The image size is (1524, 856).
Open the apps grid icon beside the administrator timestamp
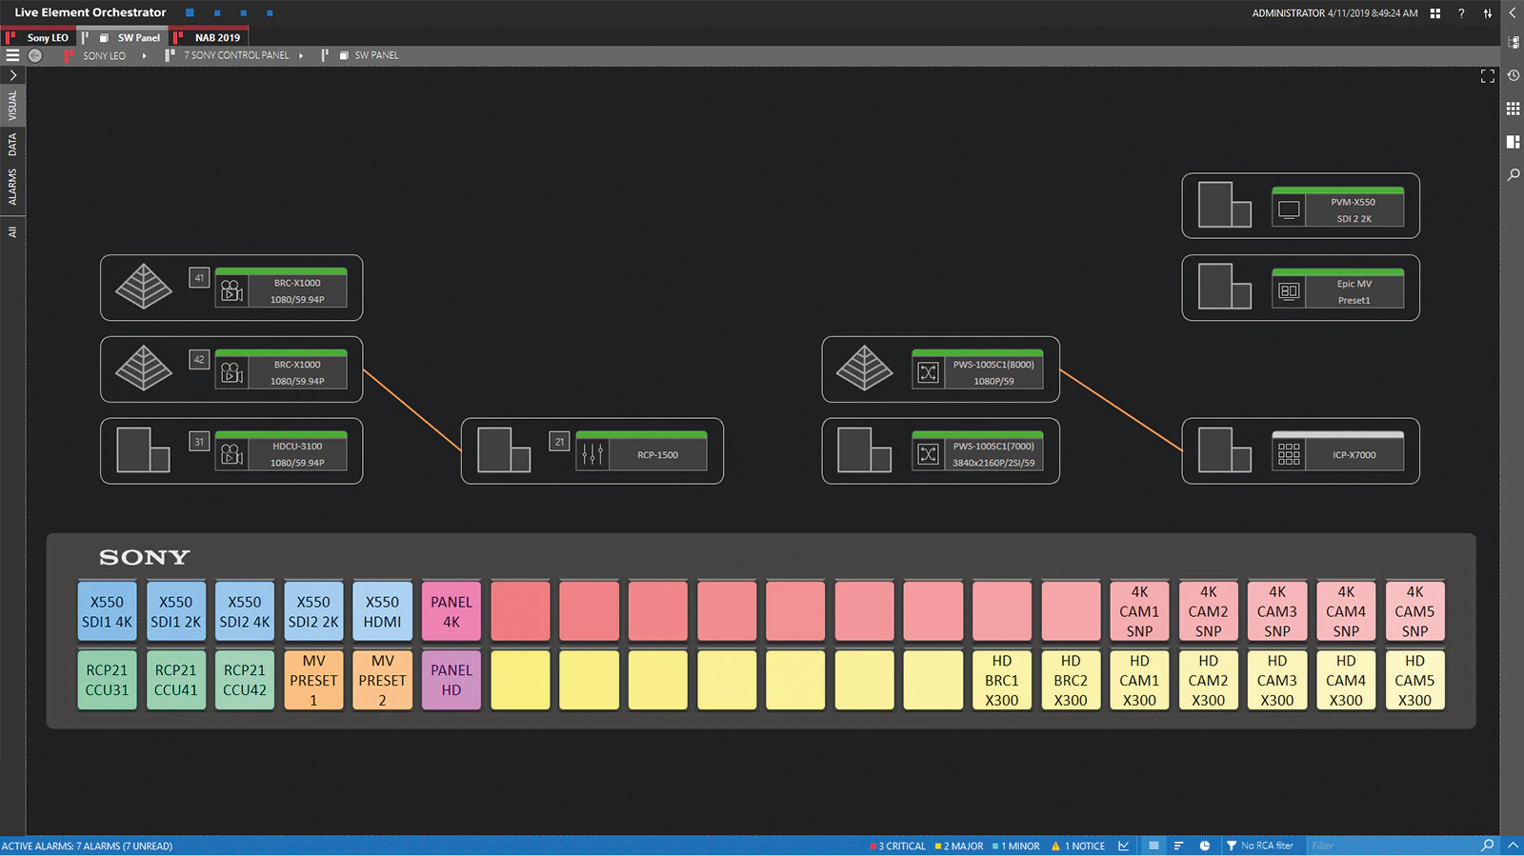coord(1435,13)
